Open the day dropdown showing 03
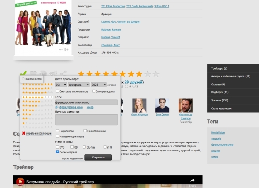The image size is (259, 188). click(x=61, y=85)
